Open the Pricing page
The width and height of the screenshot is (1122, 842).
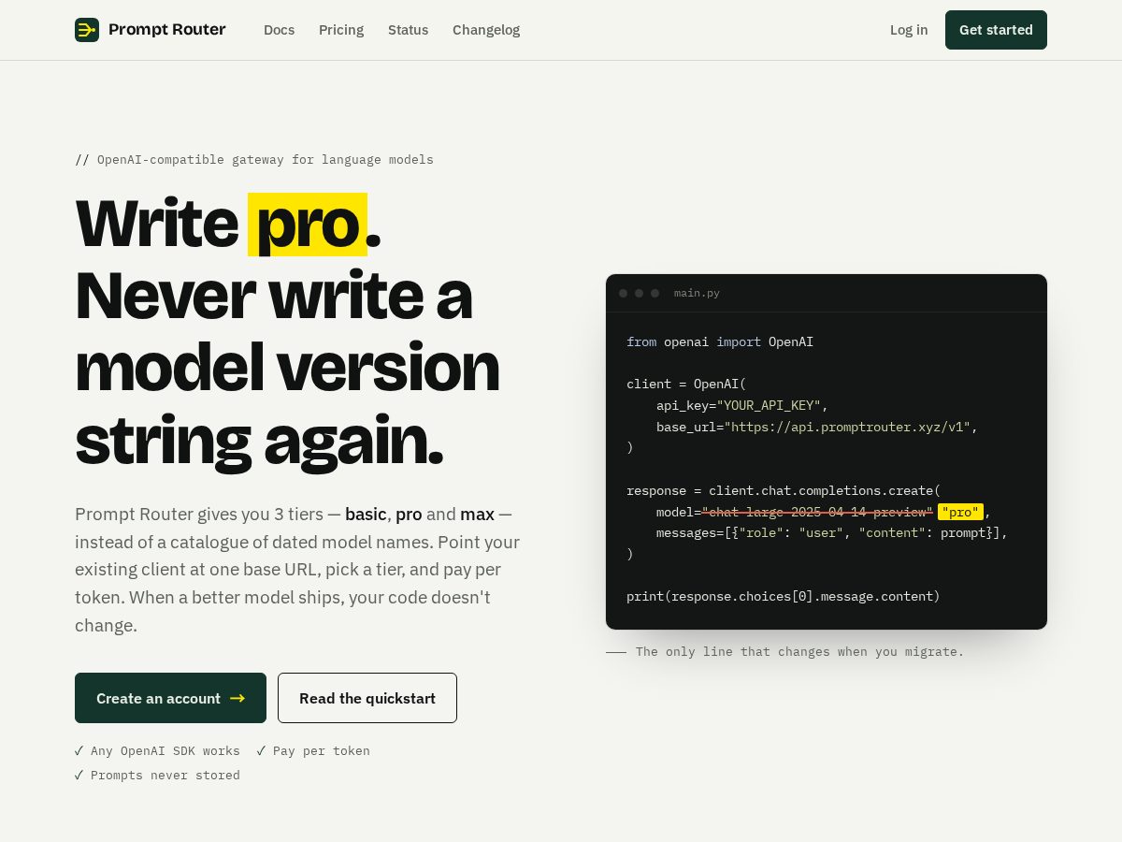[x=341, y=30]
